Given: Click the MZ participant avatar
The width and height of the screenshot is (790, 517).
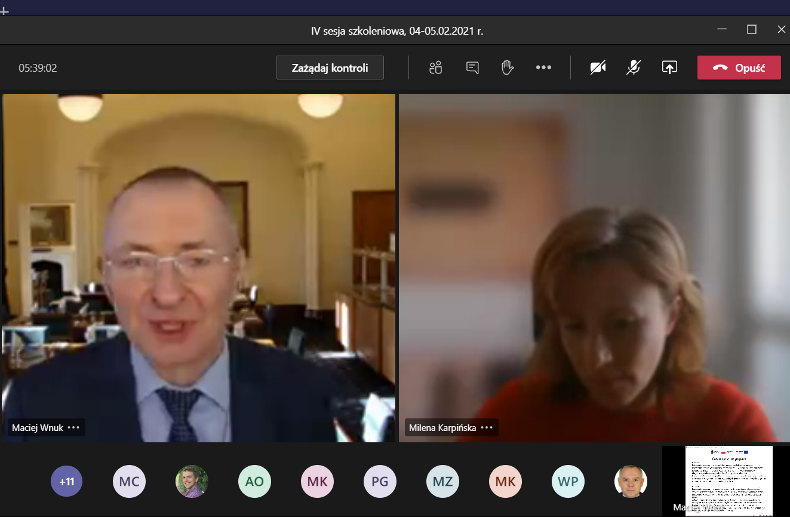Looking at the screenshot, I should click(x=442, y=482).
